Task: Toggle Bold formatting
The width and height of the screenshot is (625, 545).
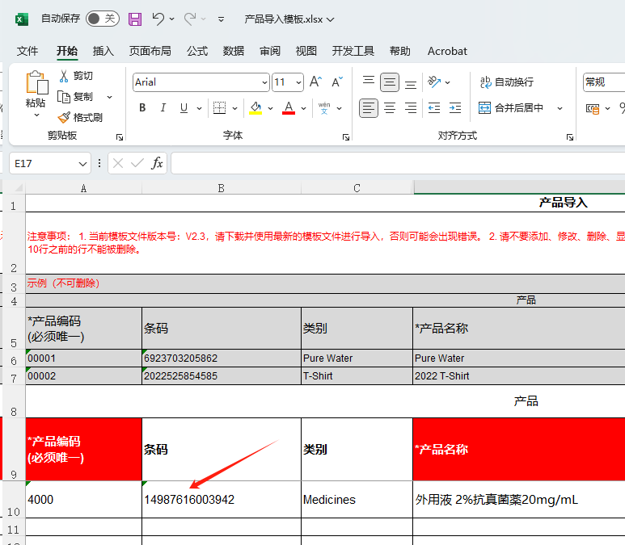Action: (142, 108)
